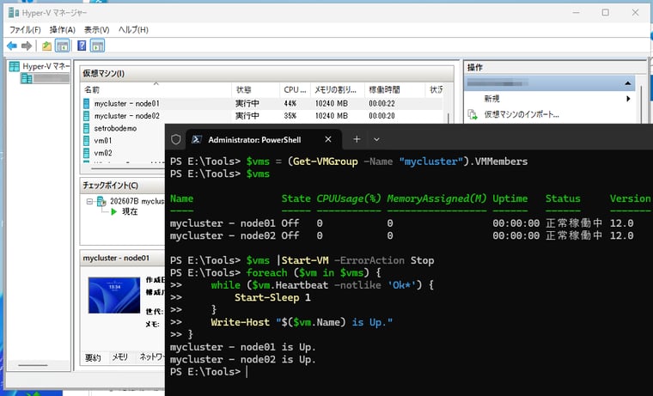Select the mycluster - node01 row name
Viewport: 653px width, 396px height.
pyautogui.click(x=126, y=103)
